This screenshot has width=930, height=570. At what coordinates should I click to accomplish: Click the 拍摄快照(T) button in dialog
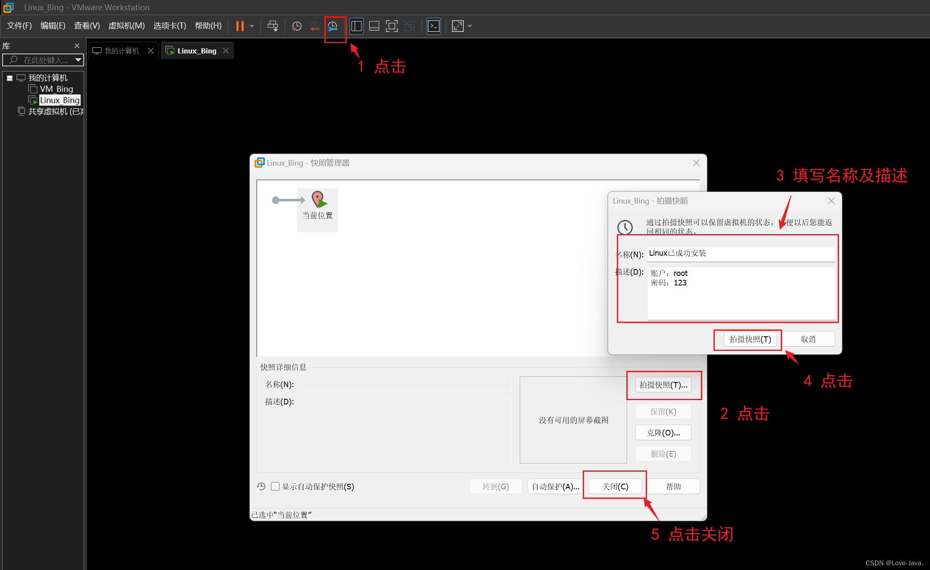pyautogui.click(x=750, y=339)
